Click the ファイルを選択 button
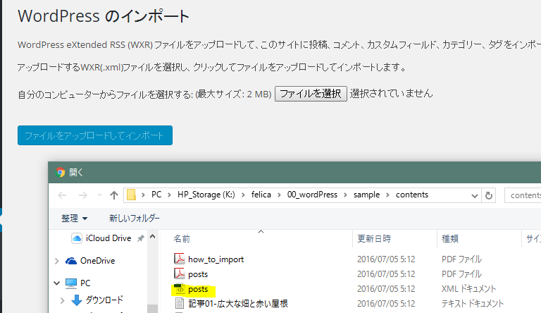This screenshot has width=541, height=313. pos(311,94)
